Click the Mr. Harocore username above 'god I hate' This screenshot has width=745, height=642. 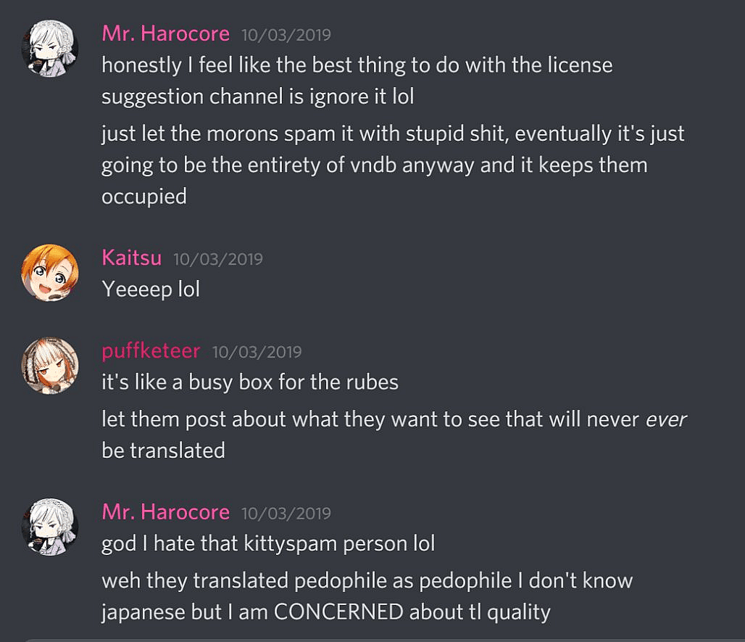click(166, 513)
